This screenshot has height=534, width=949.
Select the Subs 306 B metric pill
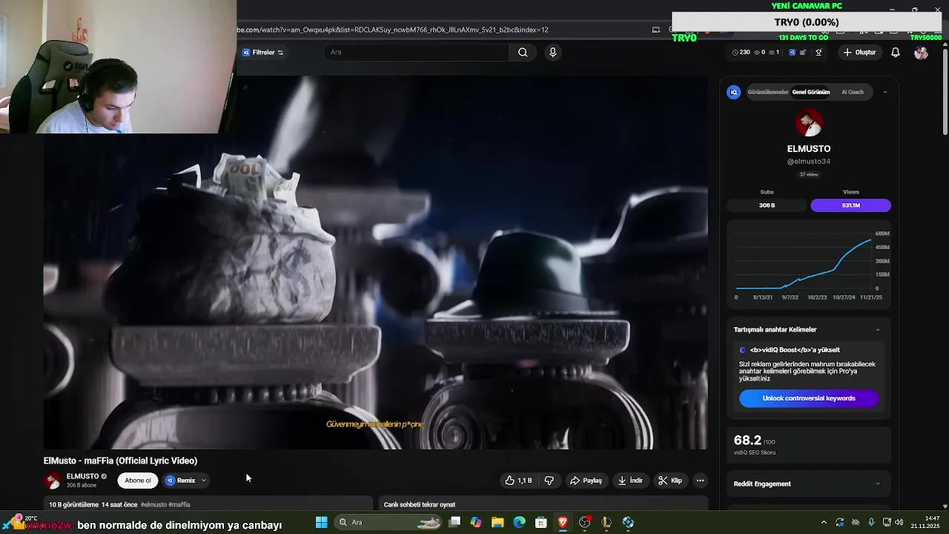click(767, 205)
